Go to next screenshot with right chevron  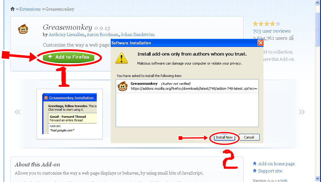click(301, 112)
